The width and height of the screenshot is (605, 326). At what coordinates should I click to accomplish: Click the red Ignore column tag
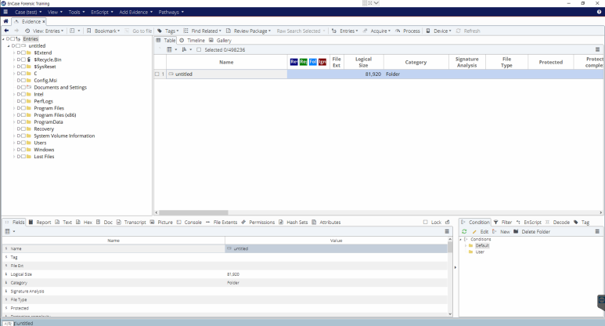tap(322, 62)
